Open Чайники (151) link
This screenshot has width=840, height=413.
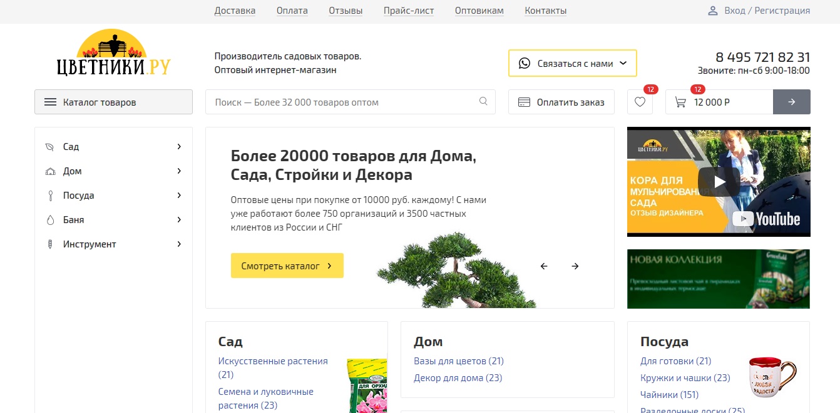coord(669,395)
